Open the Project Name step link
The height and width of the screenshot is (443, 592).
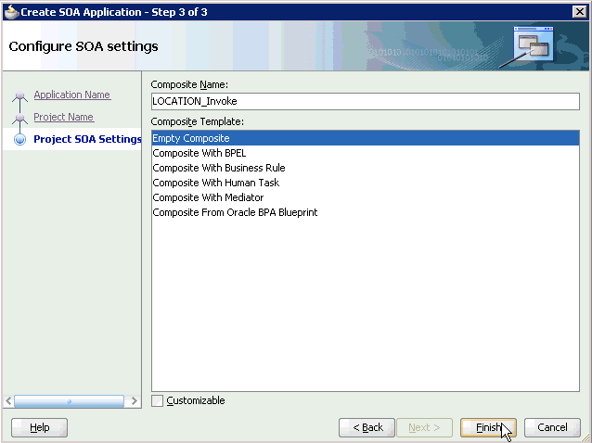coord(64,117)
